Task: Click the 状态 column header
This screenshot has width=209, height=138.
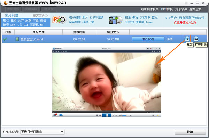Action: click(8, 32)
